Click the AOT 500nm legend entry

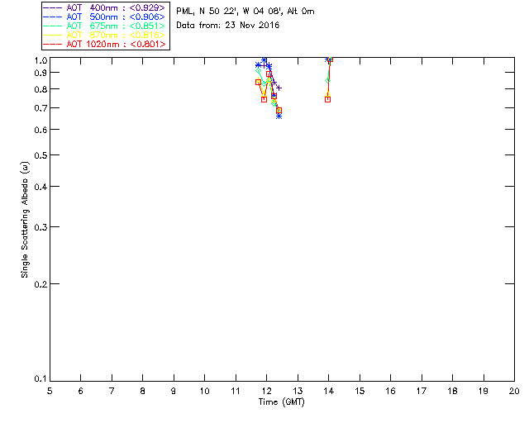(x=104, y=17)
